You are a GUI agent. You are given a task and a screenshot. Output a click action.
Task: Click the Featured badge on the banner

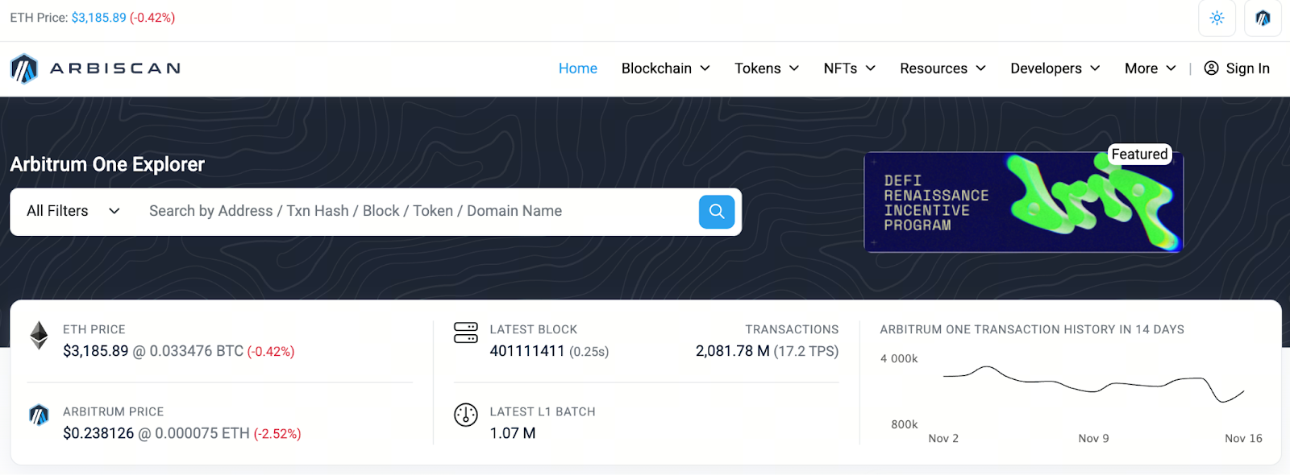pyautogui.click(x=1139, y=154)
